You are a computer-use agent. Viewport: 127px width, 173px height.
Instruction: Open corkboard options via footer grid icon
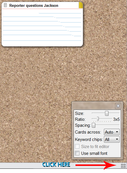pos(123,166)
